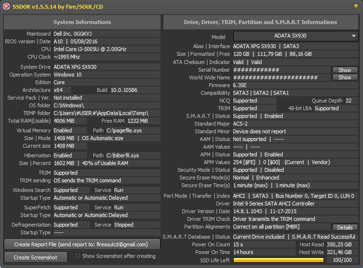The image size is (363, 268).
Task: Open the drive Model dropdown ADATA SX930
Action: tap(296, 36)
